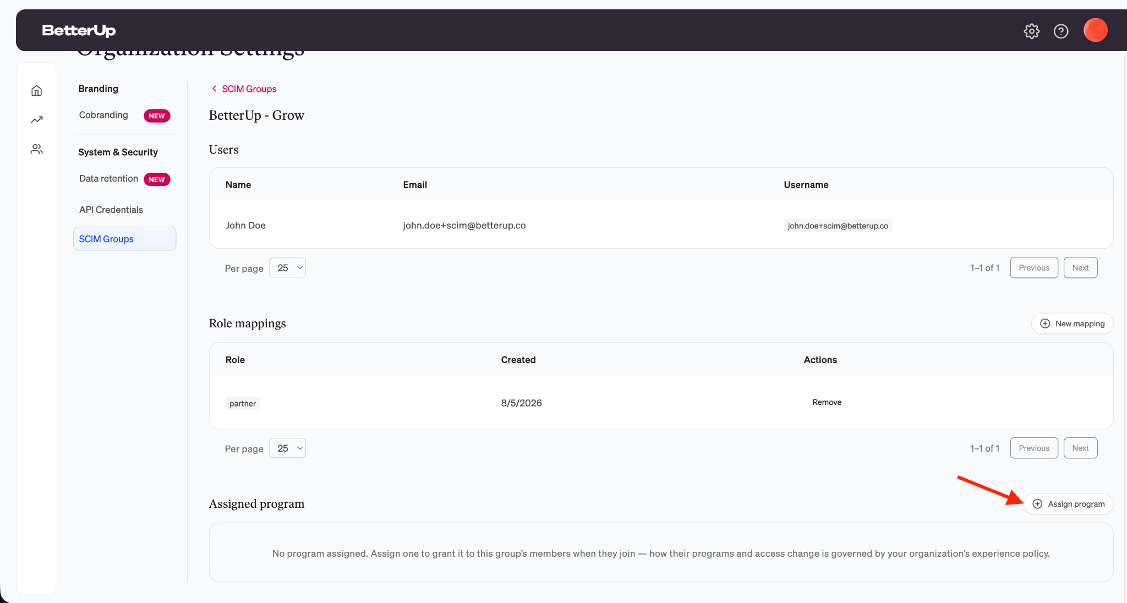Viewport: 1127px width, 603px height.
Task: Click the Assigned program heading
Action: click(x=256, y=503)
